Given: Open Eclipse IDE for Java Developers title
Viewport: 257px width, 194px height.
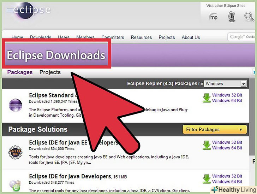Looking at the screenshot, I should 70,176.
